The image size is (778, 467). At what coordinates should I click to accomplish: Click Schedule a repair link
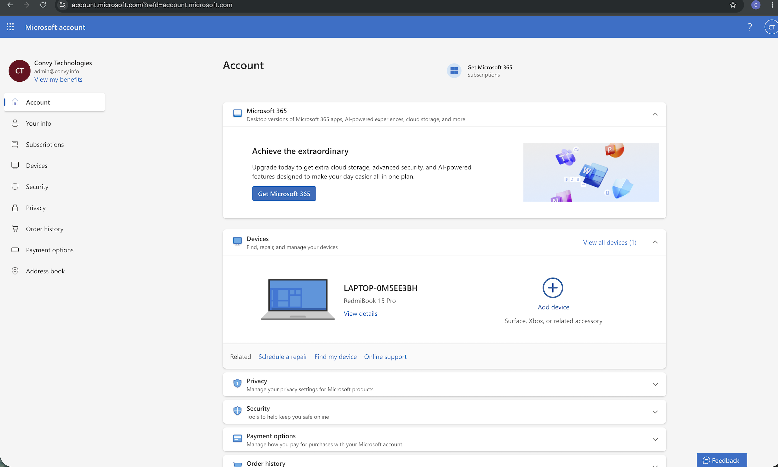click(x=283, y=357)
